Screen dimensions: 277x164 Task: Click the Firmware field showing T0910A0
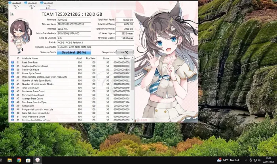pos(74,20)
